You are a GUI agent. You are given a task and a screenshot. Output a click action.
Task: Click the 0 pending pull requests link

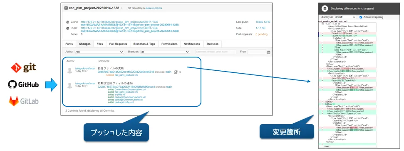click(261, 34)
